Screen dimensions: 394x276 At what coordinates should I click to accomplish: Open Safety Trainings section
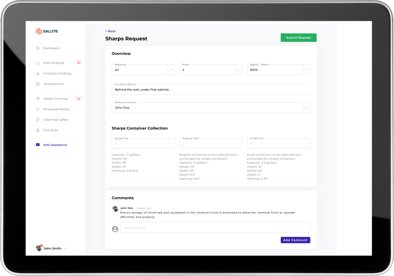click(55, 98)
